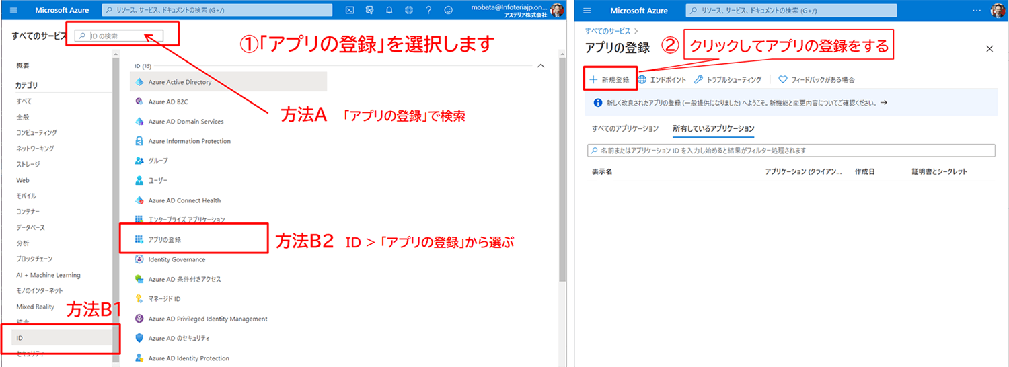Open the ユーザー service icon

[x=140, y=180]
